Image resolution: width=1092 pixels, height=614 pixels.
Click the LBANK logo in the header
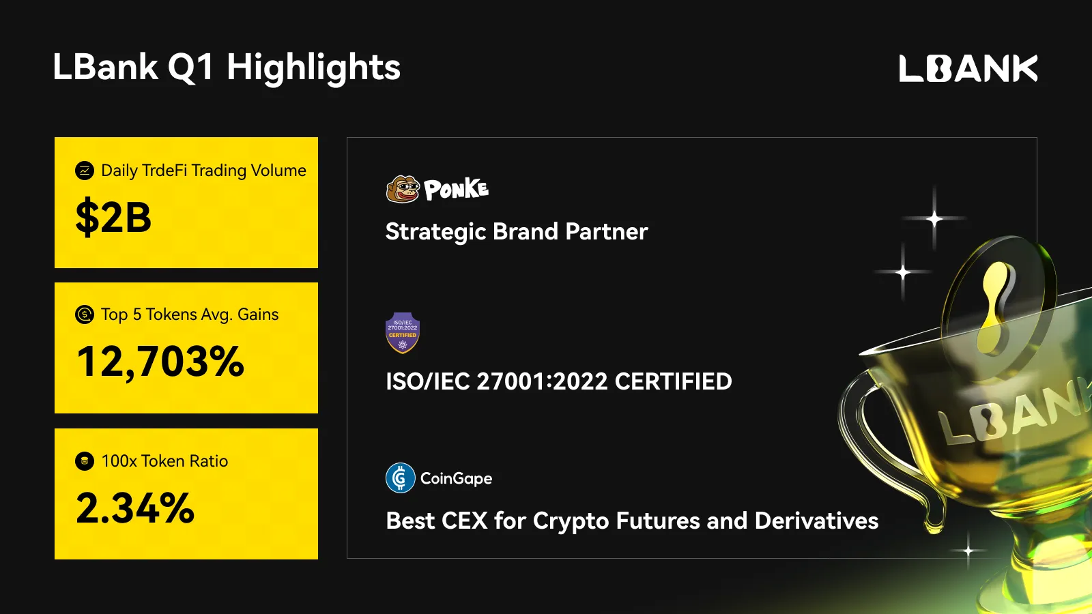[968, 68]
